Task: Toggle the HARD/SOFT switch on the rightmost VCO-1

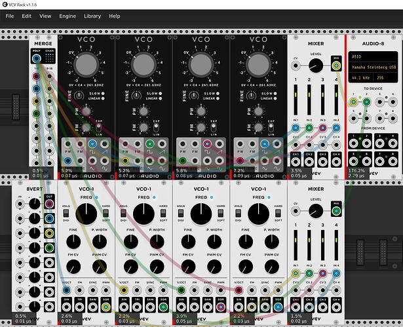Action: (x=278, y=213)
